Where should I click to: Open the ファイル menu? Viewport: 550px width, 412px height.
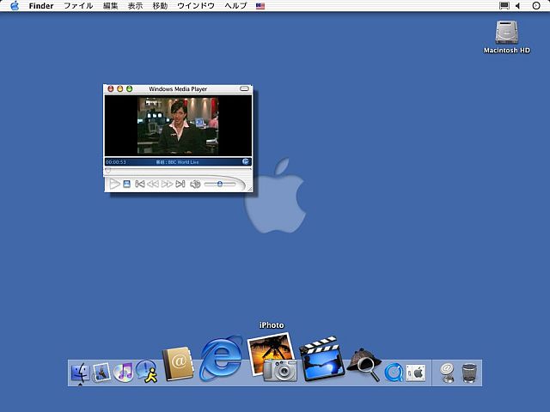click(x=78, y=6)
